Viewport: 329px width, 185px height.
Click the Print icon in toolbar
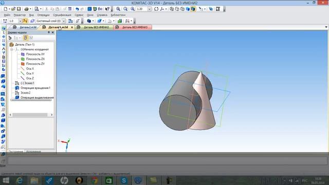(26, 9)
